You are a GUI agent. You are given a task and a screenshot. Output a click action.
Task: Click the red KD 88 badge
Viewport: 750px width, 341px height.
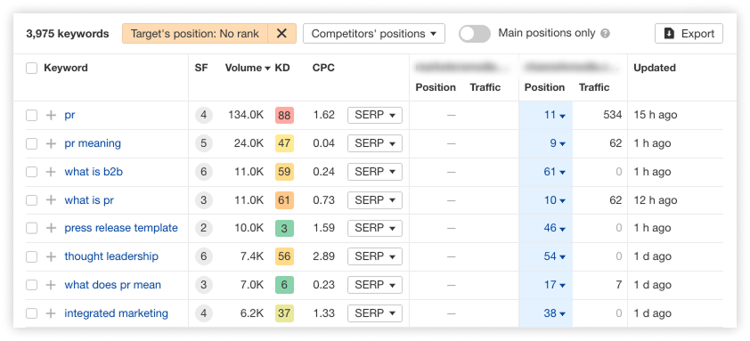(x=284, y=115)
